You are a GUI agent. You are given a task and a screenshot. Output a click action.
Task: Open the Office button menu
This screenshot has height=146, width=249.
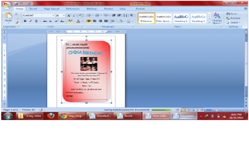pyautogui.click(x=7, y=5)
